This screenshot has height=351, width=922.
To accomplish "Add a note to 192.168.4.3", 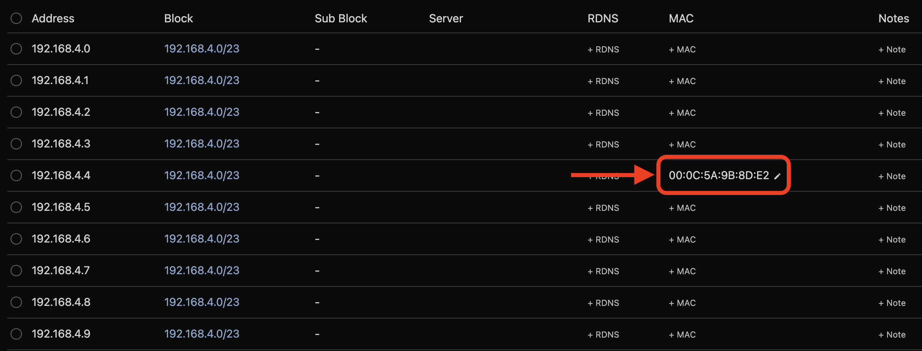I will pyautogui.click(x=892, y=145).
